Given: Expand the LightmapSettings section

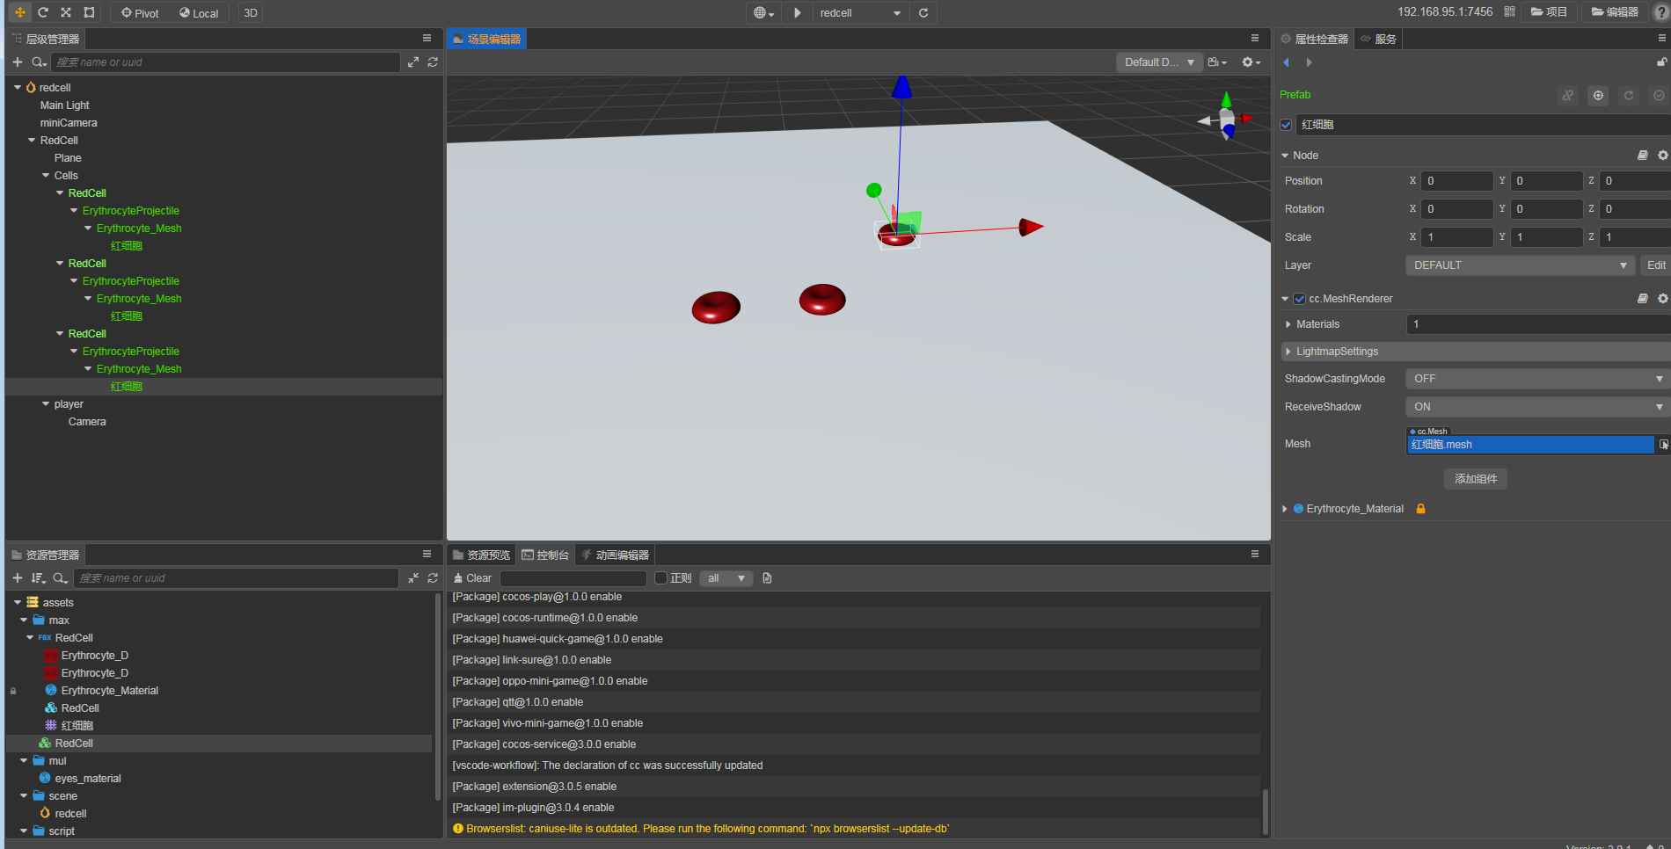Looking at the screenshot, I should pos(1288,352).
